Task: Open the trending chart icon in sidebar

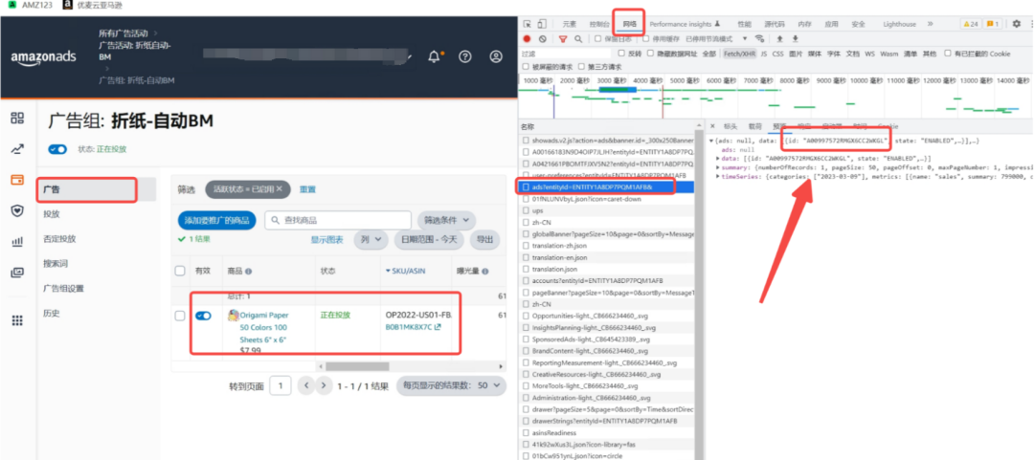Action: pyautogui.click(x=18, y=149)
